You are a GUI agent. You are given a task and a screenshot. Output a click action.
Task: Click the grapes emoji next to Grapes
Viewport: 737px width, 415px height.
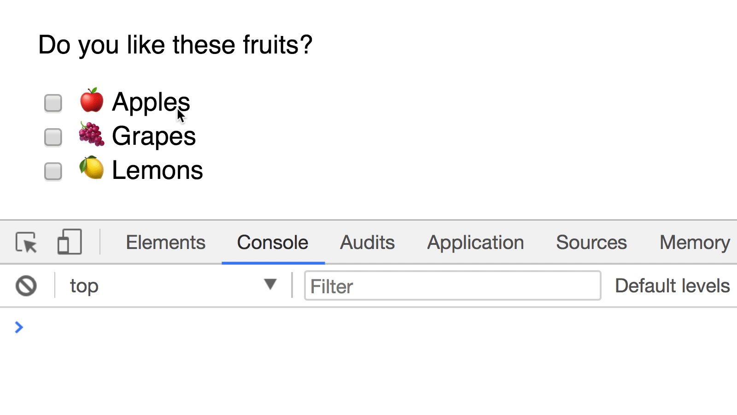(92, 136)
